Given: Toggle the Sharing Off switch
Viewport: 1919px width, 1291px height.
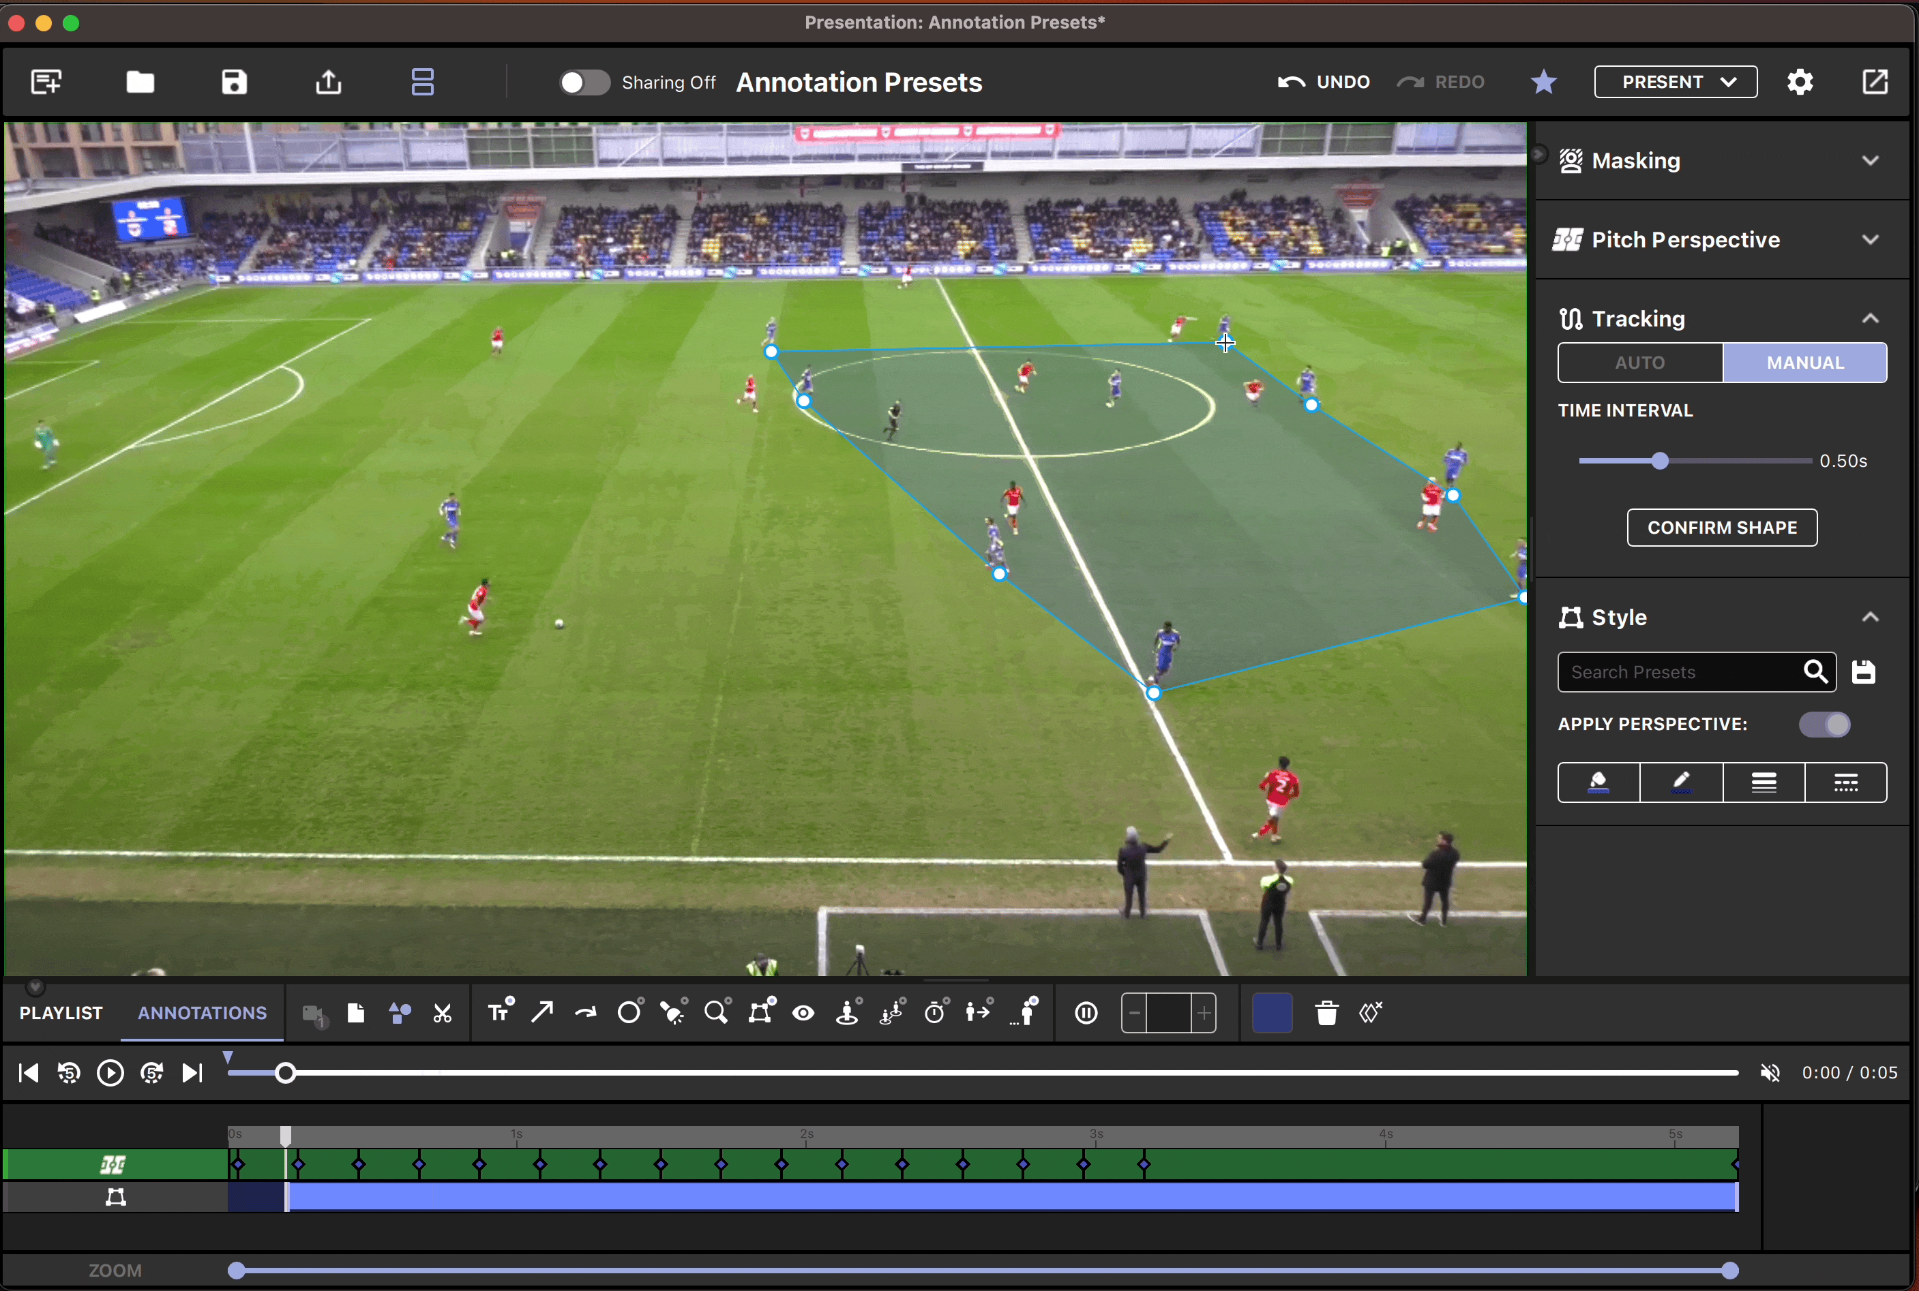Looking at the screenshot, I should click(584, 82).
